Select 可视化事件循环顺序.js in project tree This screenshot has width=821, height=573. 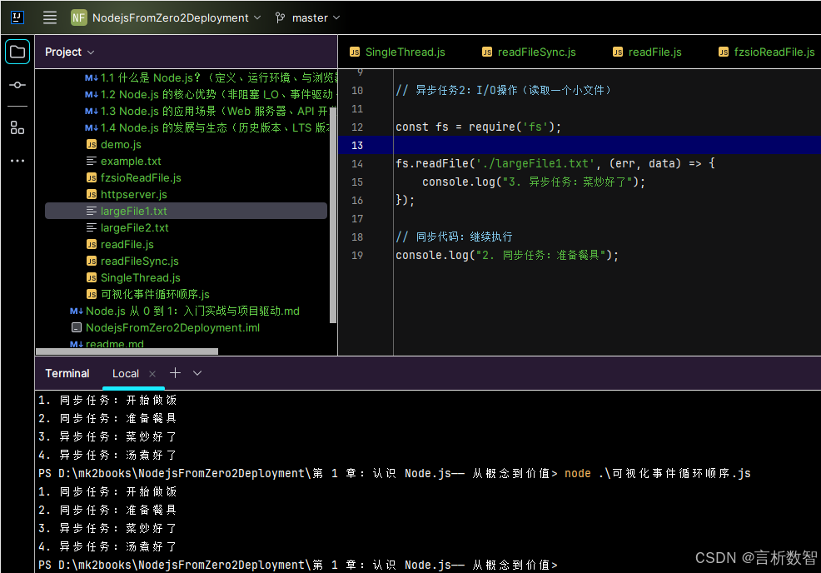(155, 294)
